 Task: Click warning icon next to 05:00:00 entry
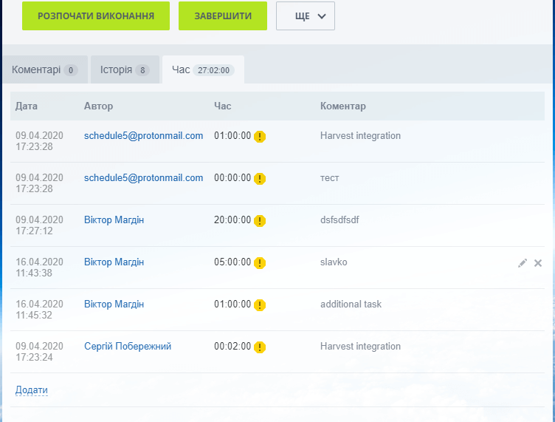click(x=260, y=263)
